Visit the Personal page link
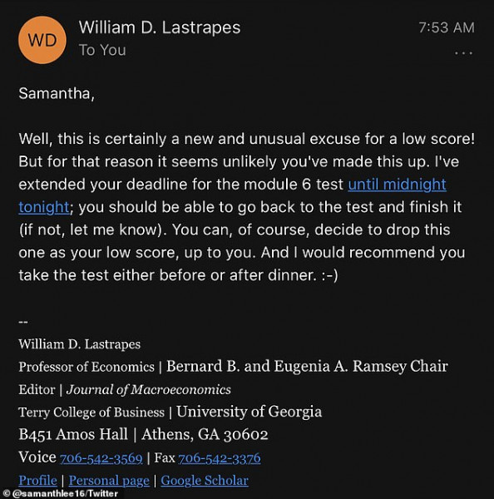The image size is (494, 499). click(x=109, y=481)
